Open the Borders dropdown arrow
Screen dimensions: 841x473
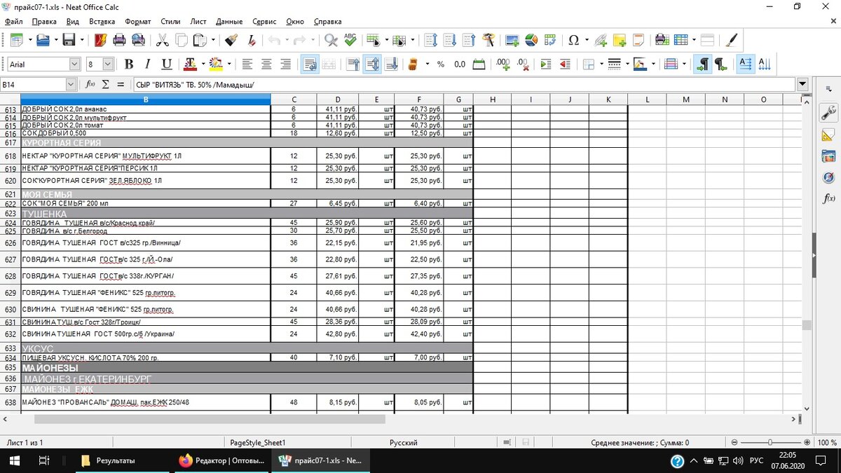pyautogui.click(x=601, y=64)
